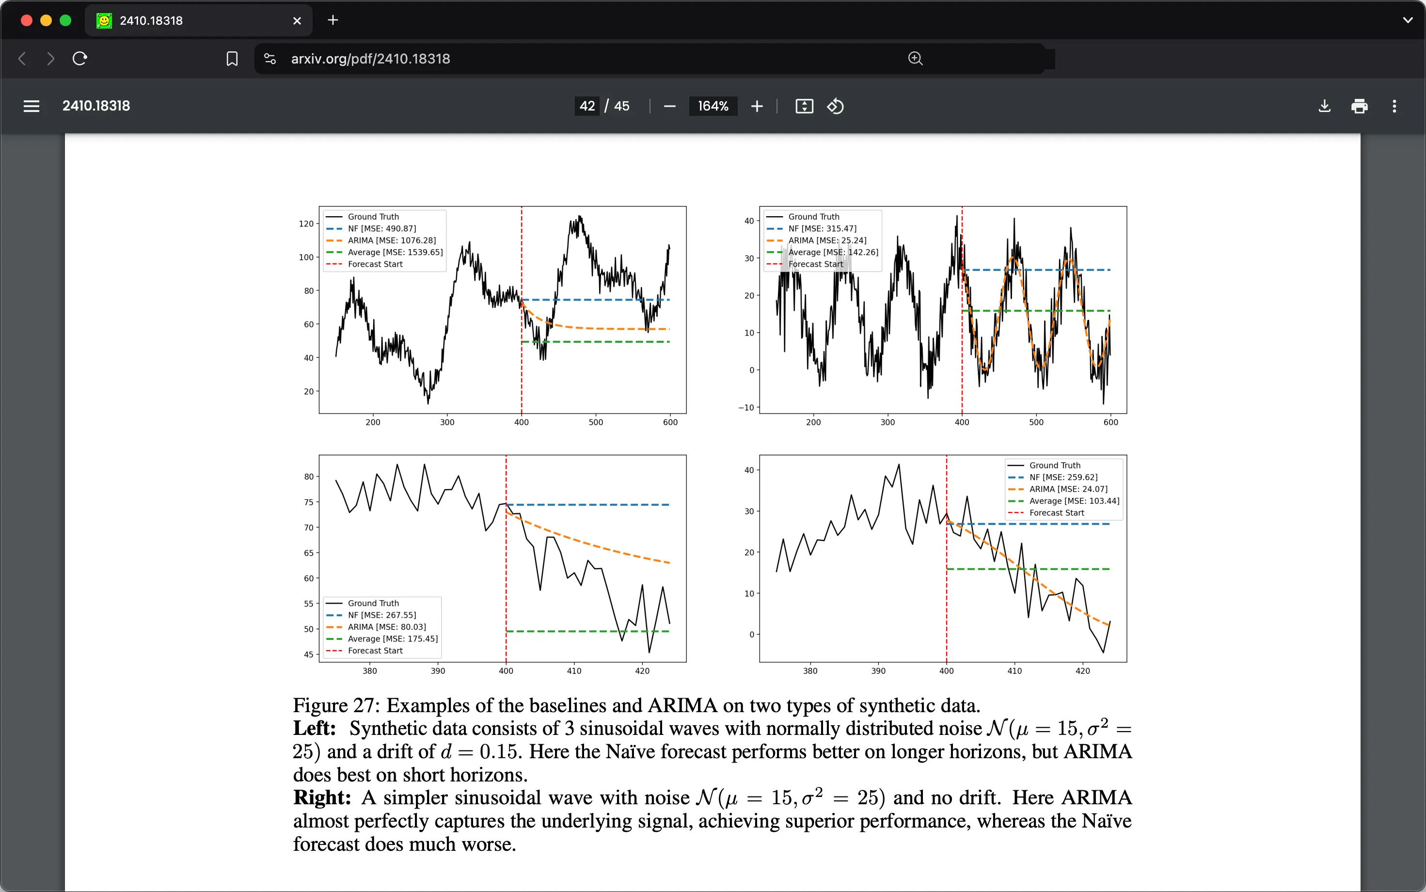Click the ARIMA [MSE: 24.07] legend entry
The height and width of the screenshot is (892, 1426).
[1058, 489]
